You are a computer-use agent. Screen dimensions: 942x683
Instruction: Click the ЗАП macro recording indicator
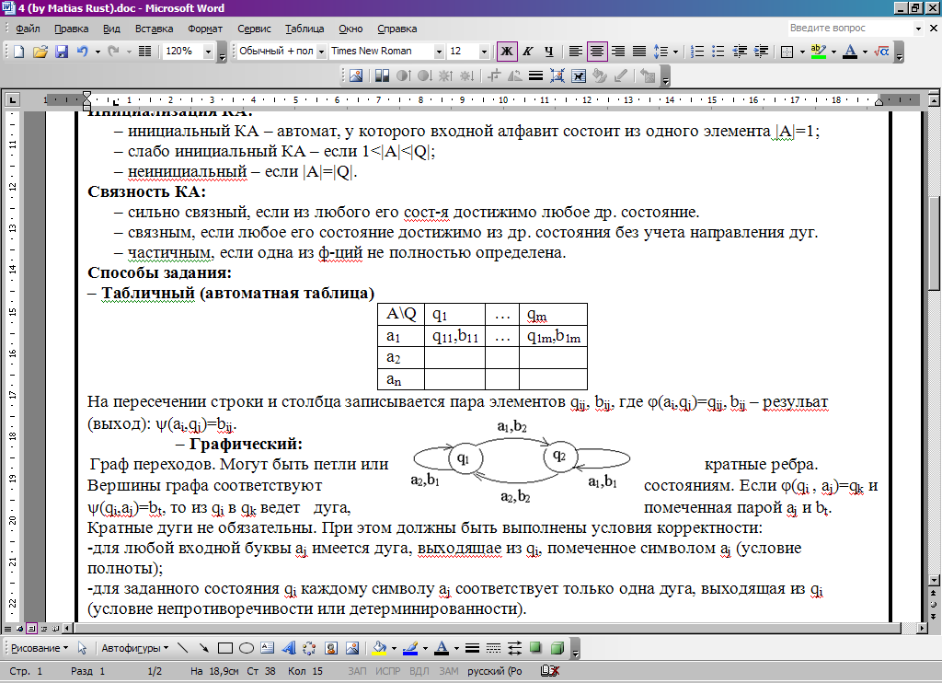(357, 671)
